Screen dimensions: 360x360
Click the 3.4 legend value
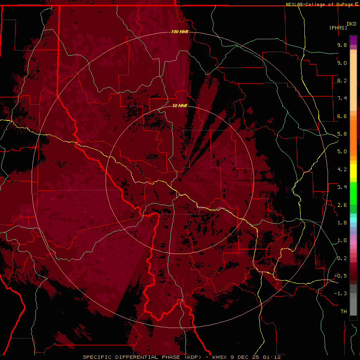coord(342,187)
